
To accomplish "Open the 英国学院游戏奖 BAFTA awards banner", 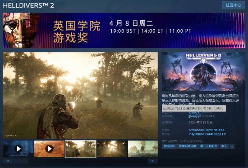I will click(x=124, y=31).
